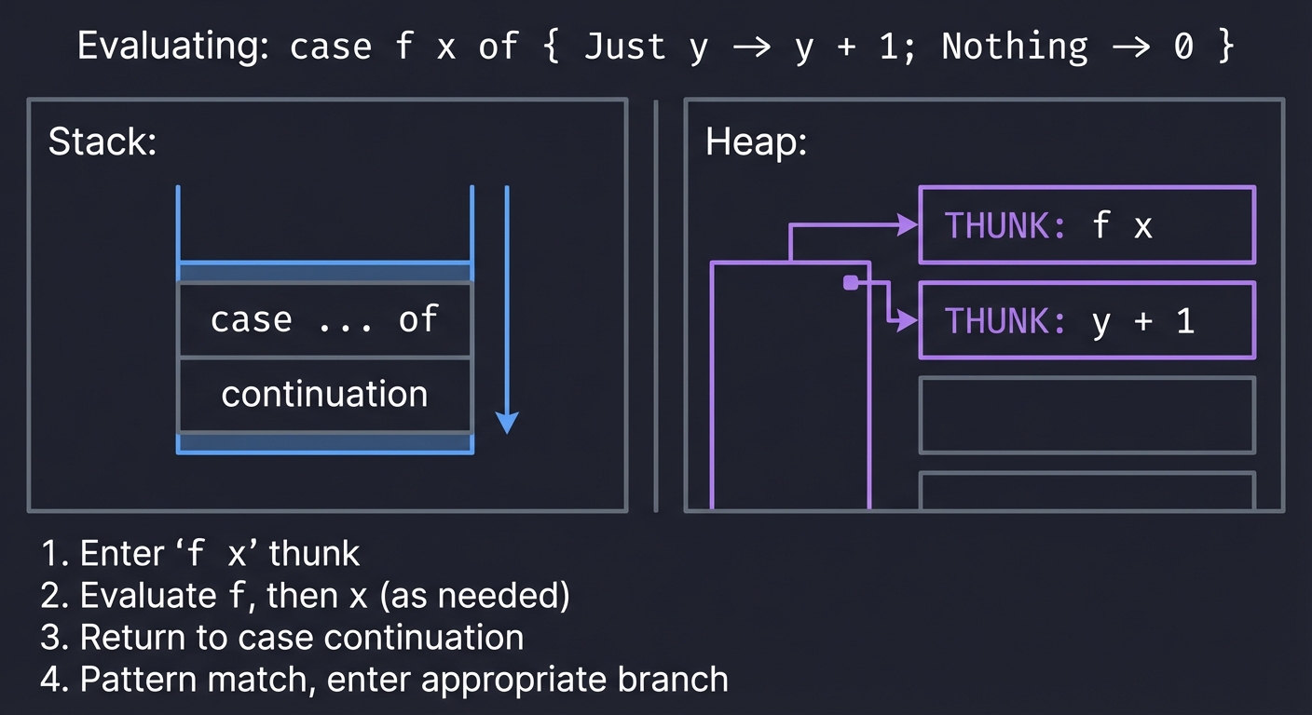The height and width of the screenshot is (715, 1312).
Task: Select the THUNK: y + 1 heap cell
Action: pyautogui.click(x=1086, y=320)
